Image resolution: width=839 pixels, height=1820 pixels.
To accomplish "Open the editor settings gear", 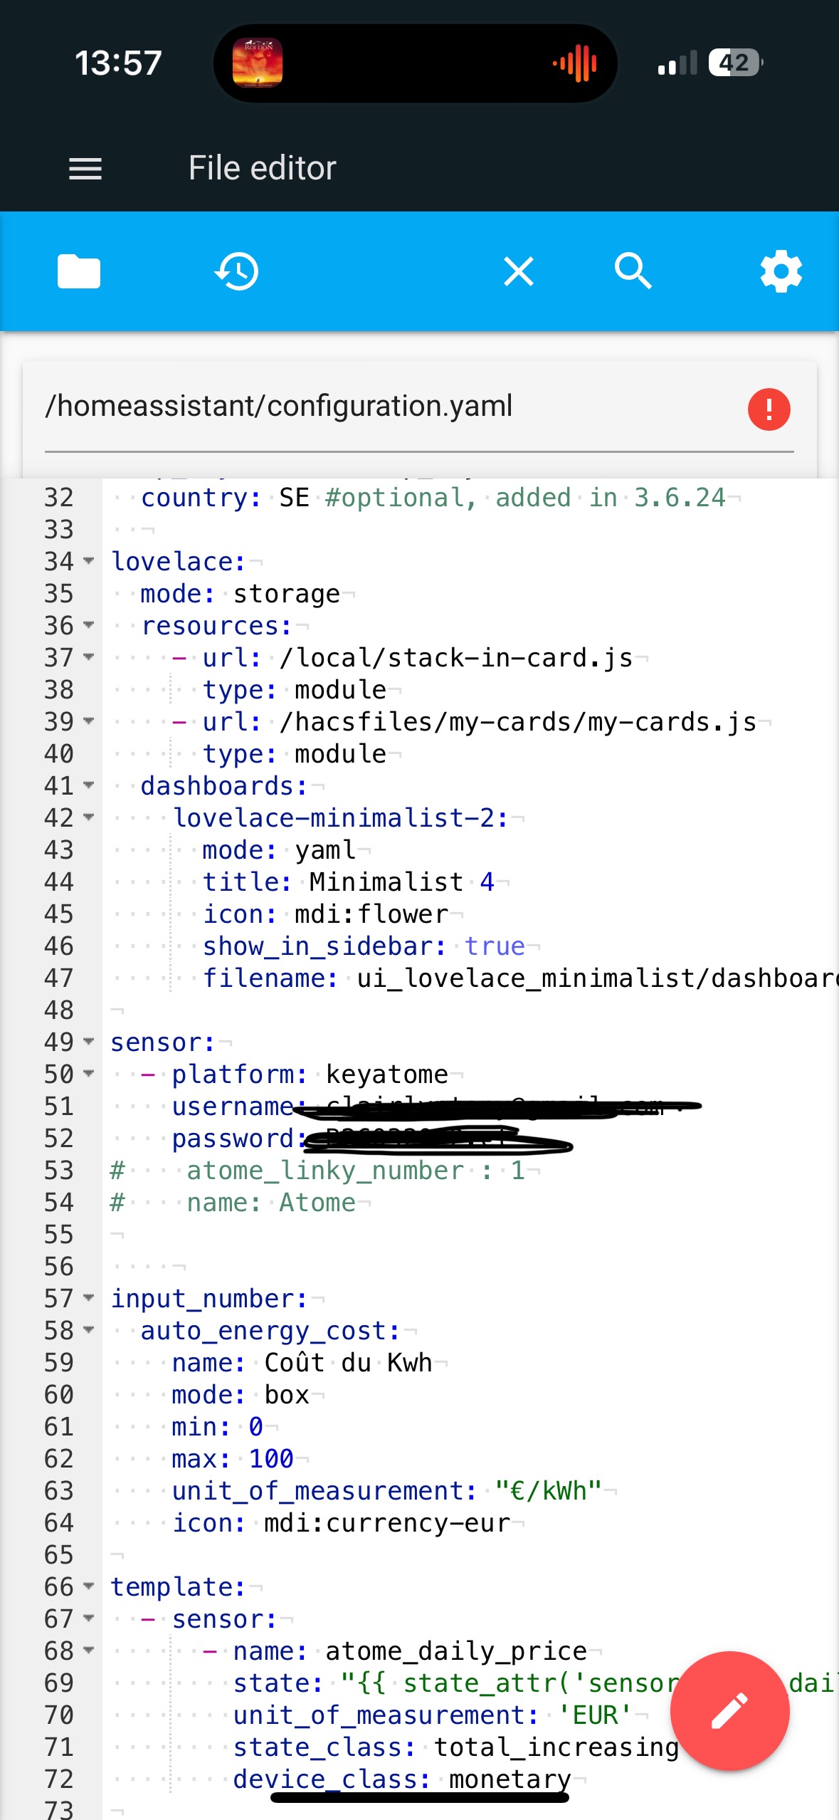I will (x=781, y=271).
